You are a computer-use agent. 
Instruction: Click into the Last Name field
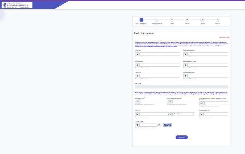click(x=160, y=76)
